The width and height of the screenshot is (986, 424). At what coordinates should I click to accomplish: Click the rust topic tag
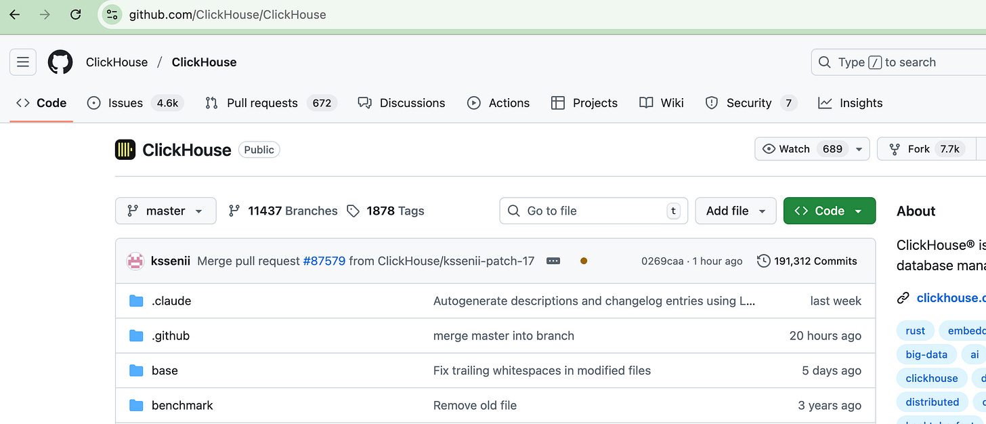pos(916,331)
